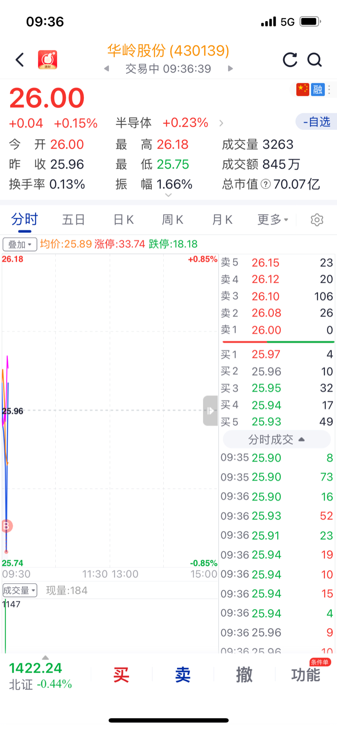Select the 分时 tab
337x730 pixels.
pos(25,219)
